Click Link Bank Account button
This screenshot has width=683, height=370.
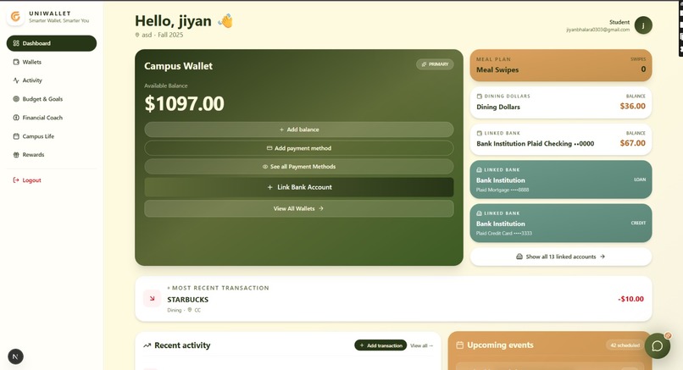tap(299, 187)
